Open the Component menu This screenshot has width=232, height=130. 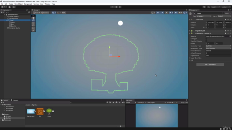28,4
